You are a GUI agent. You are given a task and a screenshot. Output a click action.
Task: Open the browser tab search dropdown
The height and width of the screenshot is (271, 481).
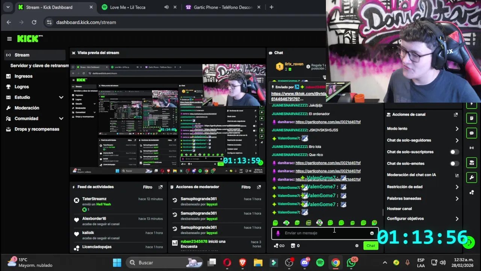(x=8, y=7)
